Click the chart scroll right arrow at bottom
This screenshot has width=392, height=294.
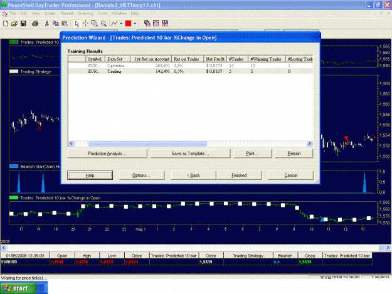click(x=388, y=248)
